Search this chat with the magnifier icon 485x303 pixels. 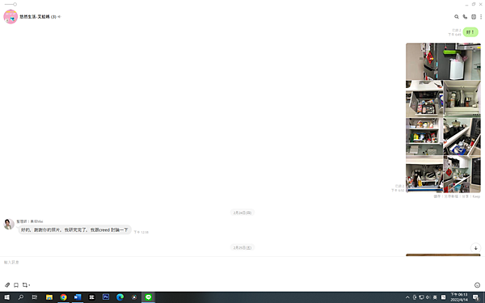pyautogui.click(x=456, y=17)
